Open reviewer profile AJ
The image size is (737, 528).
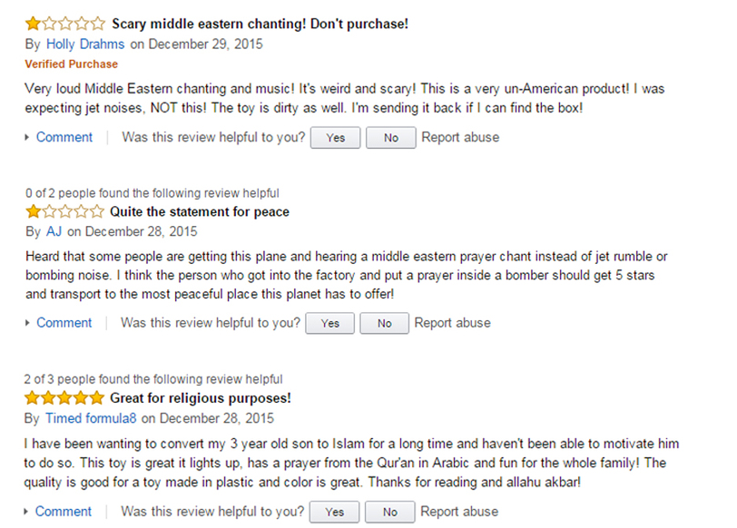tap(54, 231)
